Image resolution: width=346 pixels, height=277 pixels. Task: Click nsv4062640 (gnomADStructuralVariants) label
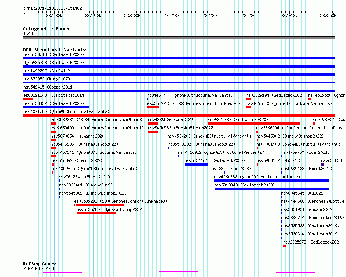[289, 103]
